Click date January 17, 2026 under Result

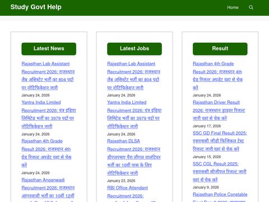pyautogui.click(x=207, y=126)
